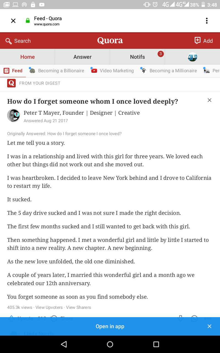The width and height of the screenshot is (220, 353).
Task: Tap Android back navigation button
Action: click(x=64, y=344)
